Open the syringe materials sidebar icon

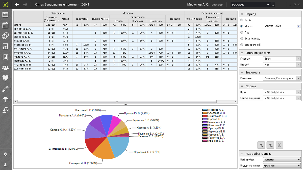5,89
